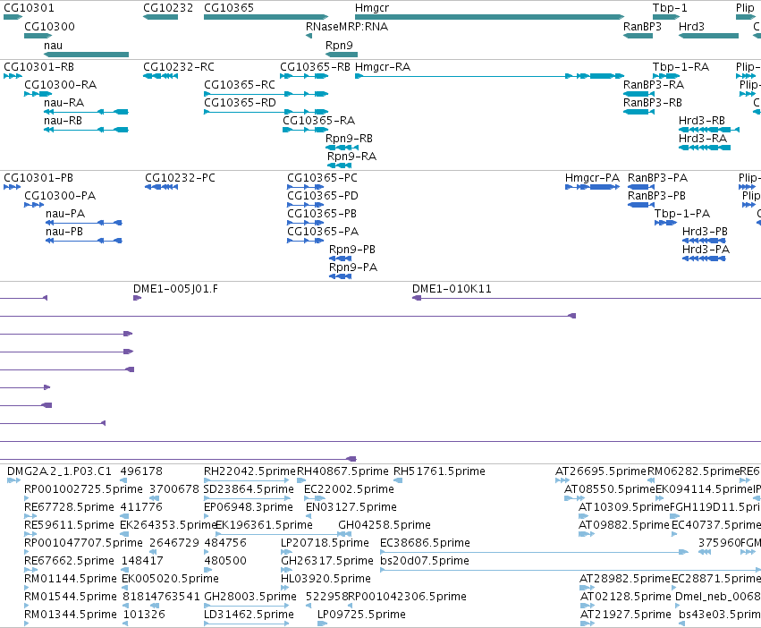The width and height of the screenshot is (761, 628).
Task: Select the Tbp-1-RA transcript
Action: 666,76
